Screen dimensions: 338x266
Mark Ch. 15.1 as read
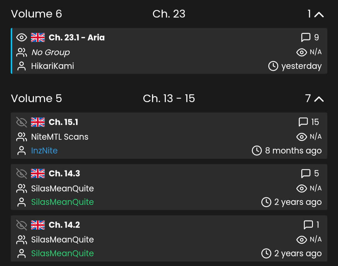22,122
